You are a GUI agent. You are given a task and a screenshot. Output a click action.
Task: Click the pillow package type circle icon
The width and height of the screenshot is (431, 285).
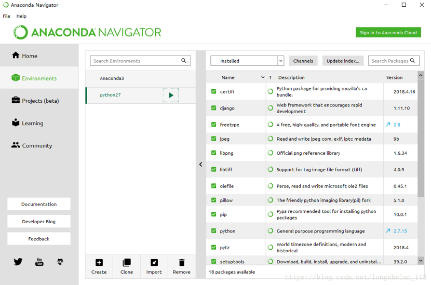(271, 200)
